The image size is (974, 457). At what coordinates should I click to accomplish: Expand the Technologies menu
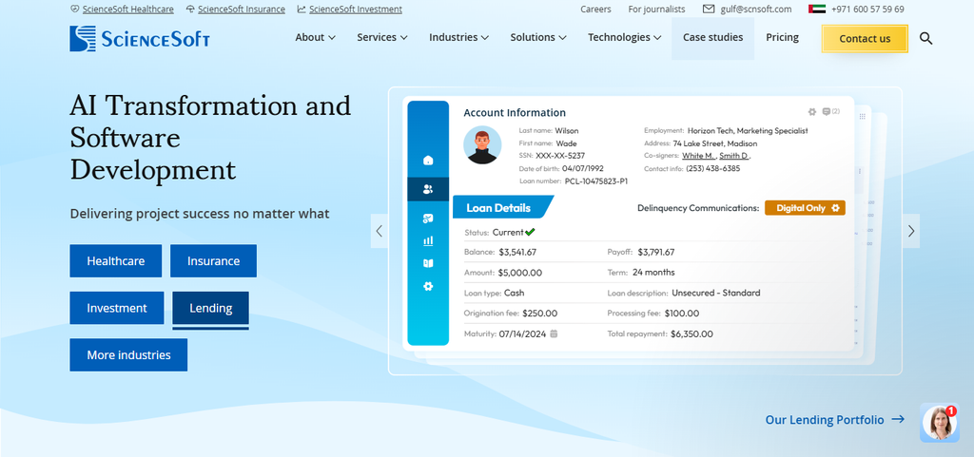[624, 37]
